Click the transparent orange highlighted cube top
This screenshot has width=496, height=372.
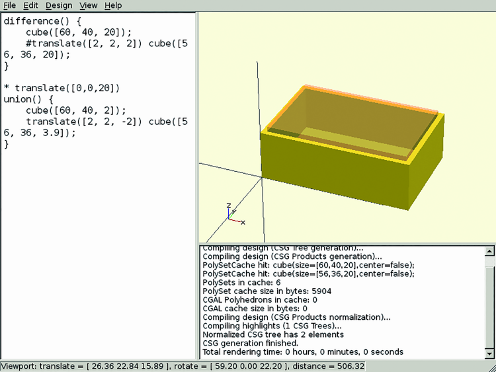[x=351, y=116]
